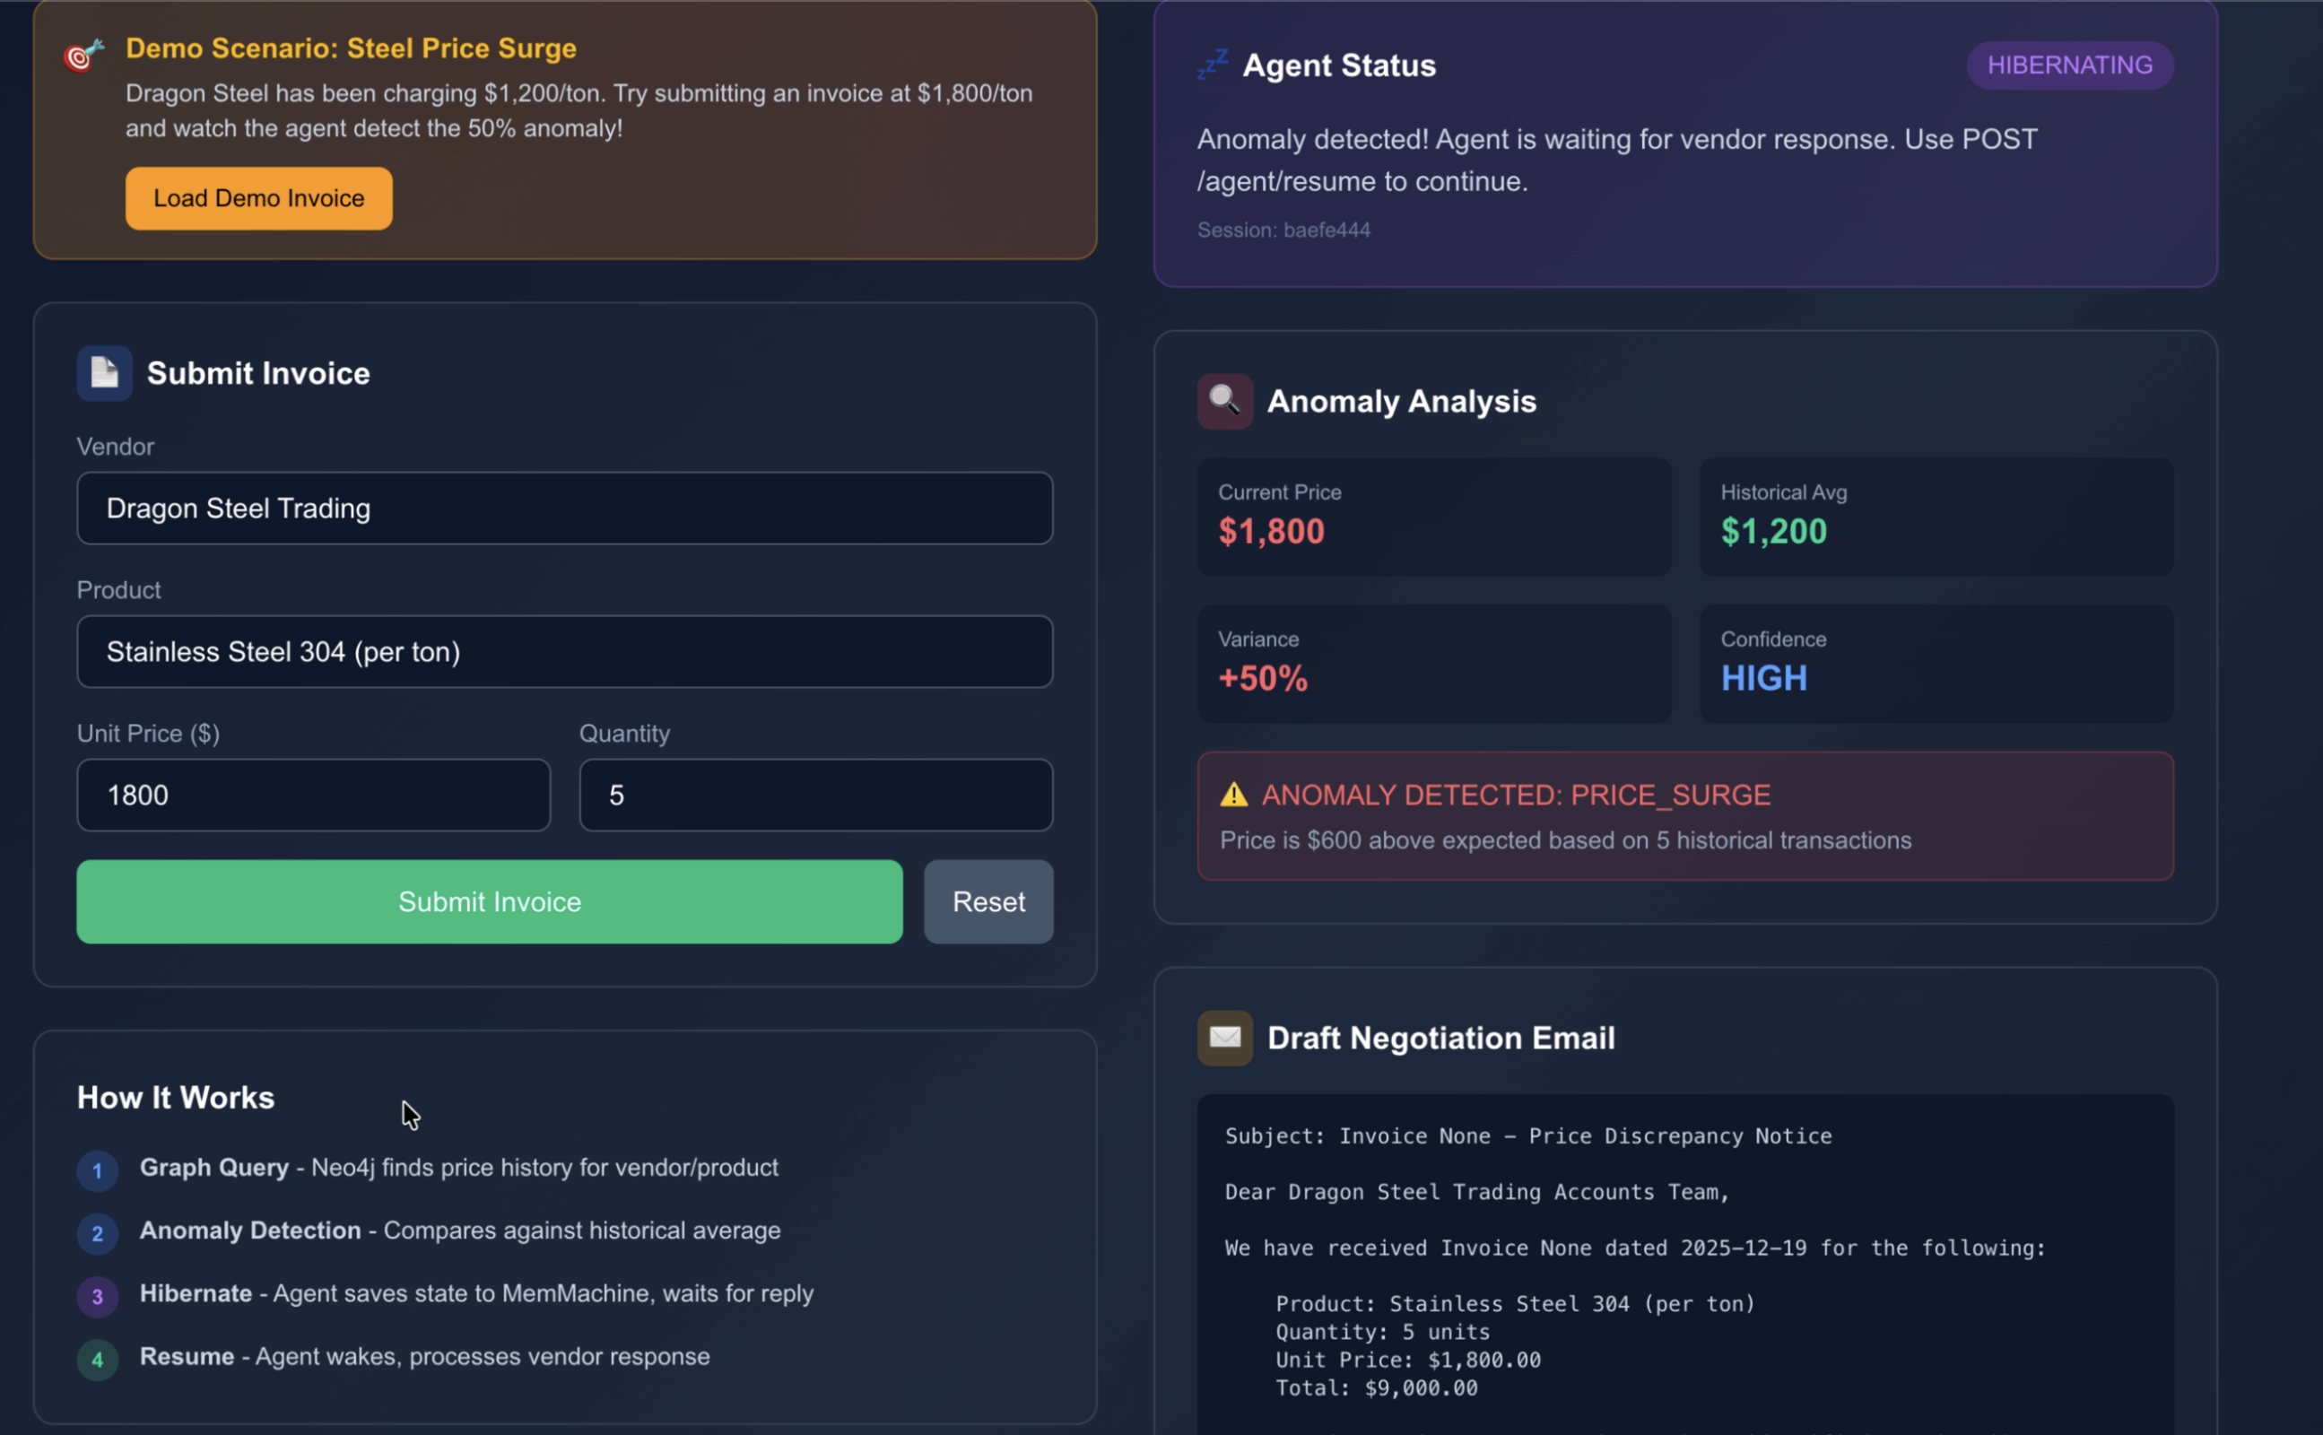Click the document icon next to Submit Invoice
Screen dimensions: 2323x1435
pos(104,373)
